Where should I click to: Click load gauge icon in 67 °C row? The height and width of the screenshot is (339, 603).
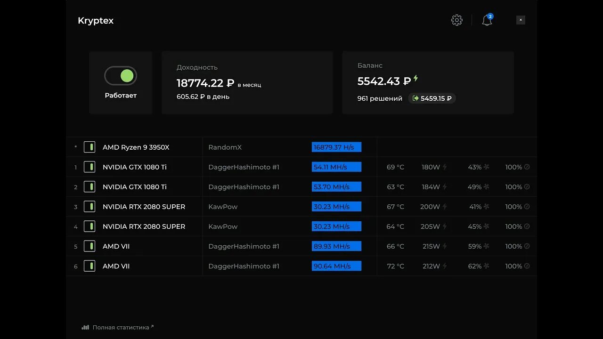(527, 207)
